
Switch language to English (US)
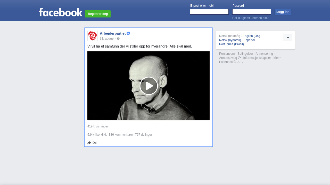251,36
